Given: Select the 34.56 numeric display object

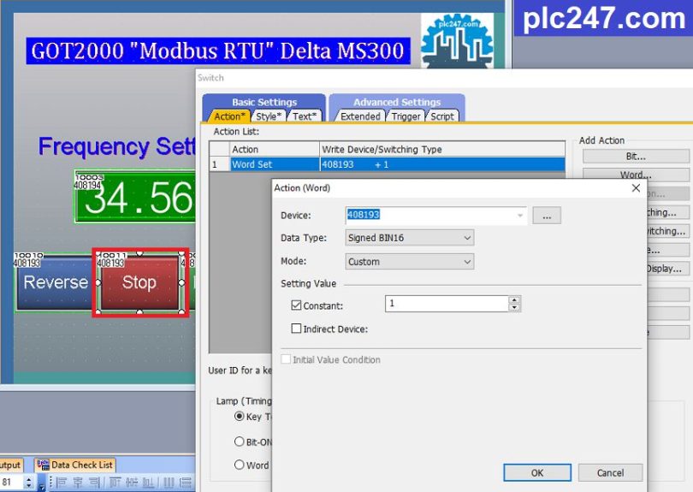Looking at the screenshot, I should pyautogui.click(x=136, y=197).
